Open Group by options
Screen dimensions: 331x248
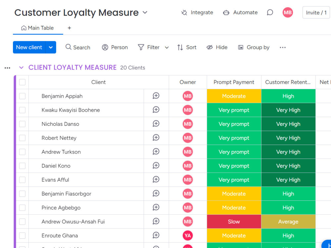254,47
